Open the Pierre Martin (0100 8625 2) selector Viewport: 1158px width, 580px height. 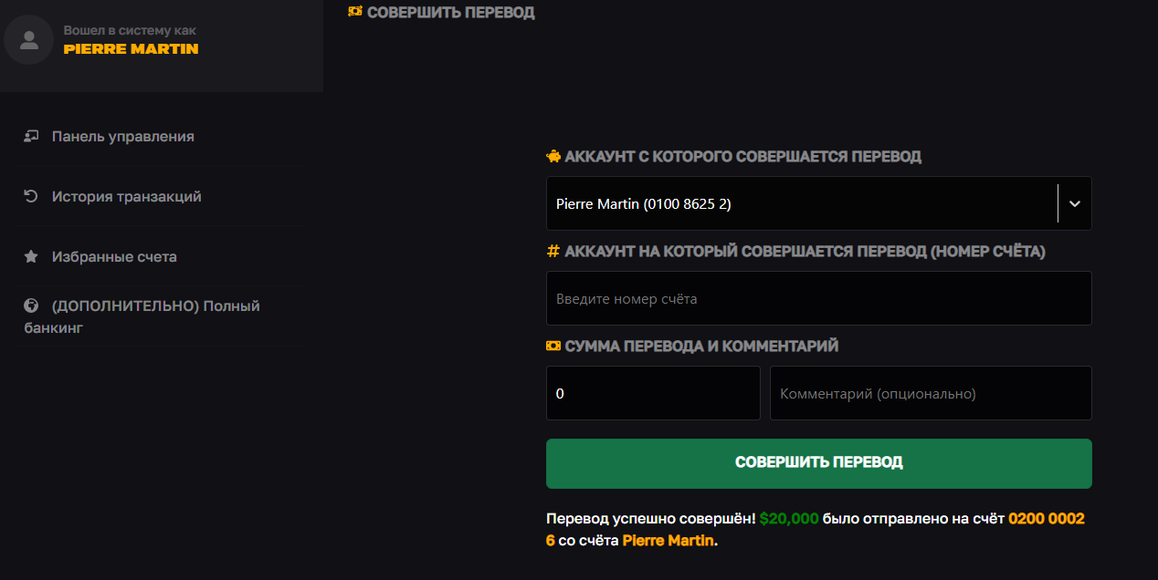[819, 203]
